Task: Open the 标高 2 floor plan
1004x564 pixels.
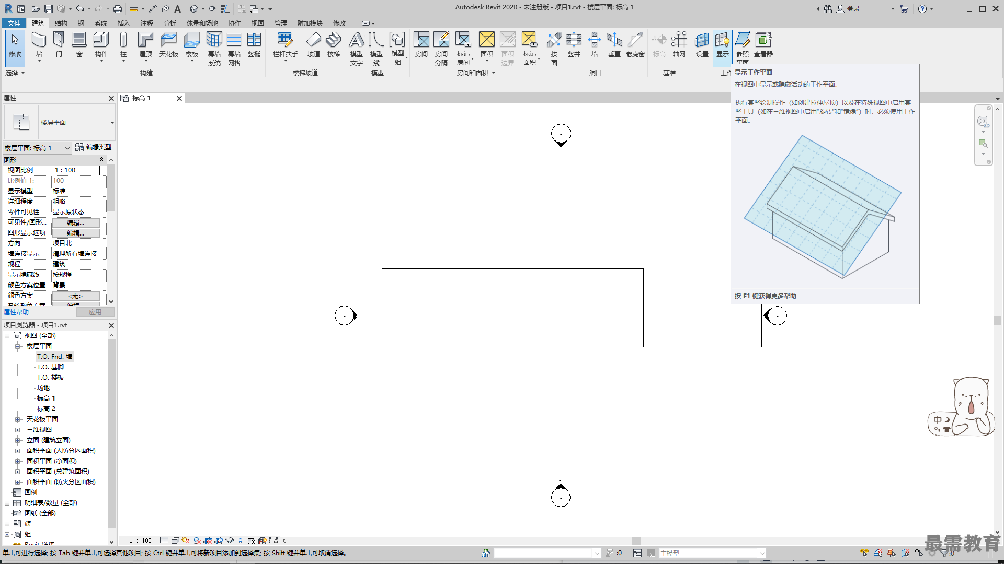Action: pos(46,409)
